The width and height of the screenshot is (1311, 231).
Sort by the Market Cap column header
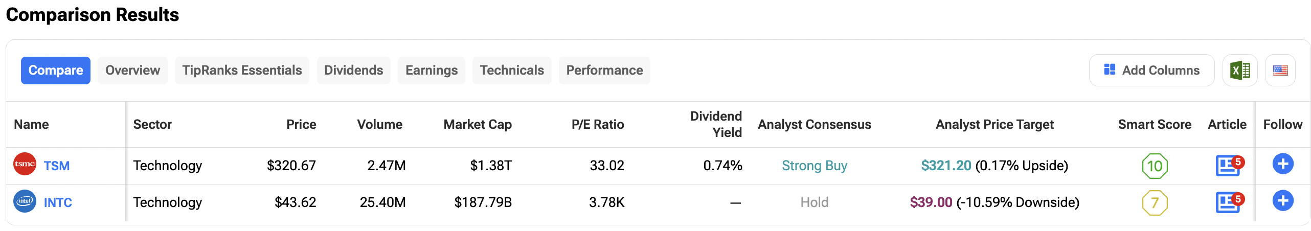[478, 125]
